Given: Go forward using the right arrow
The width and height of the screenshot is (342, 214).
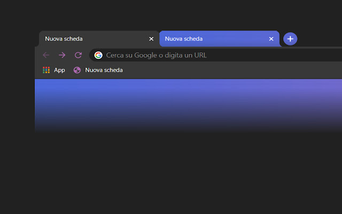Looking at the screenshot, I should point(62,55).
